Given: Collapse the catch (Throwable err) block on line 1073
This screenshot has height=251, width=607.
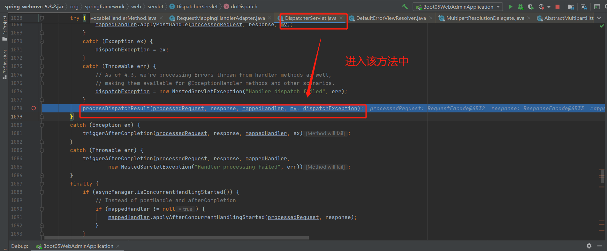Looking at the screenshot, I should 42,66.
